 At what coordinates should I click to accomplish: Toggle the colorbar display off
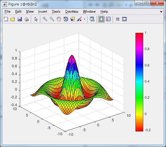pos(101,19)
